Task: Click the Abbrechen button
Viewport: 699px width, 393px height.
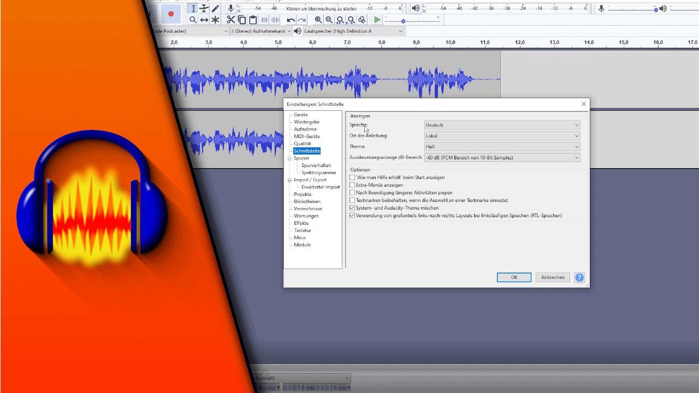Action: [x=553, y=277]
